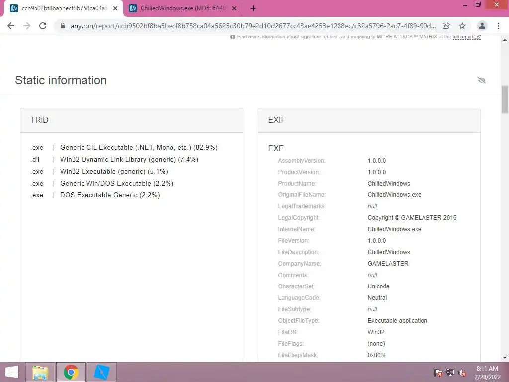The width and height of the screenshot is (509, 382).
Task: Click the forward navigation arrow
Action: (27, 26)
